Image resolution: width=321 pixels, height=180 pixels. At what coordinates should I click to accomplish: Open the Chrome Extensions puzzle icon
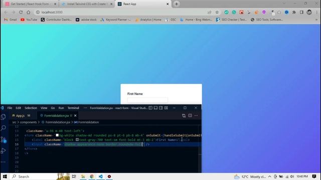294,12
